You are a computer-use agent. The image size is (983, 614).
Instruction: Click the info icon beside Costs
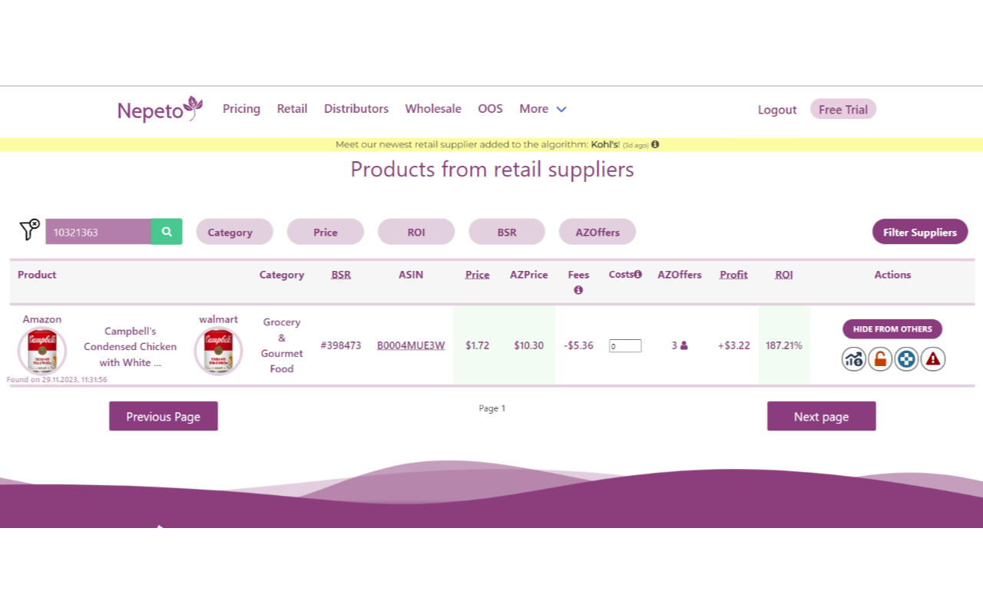(x=637, y=274)
